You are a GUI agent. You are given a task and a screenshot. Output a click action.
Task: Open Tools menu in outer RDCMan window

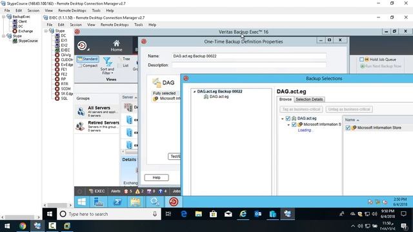pyautogui.click(x=96, y=10)
